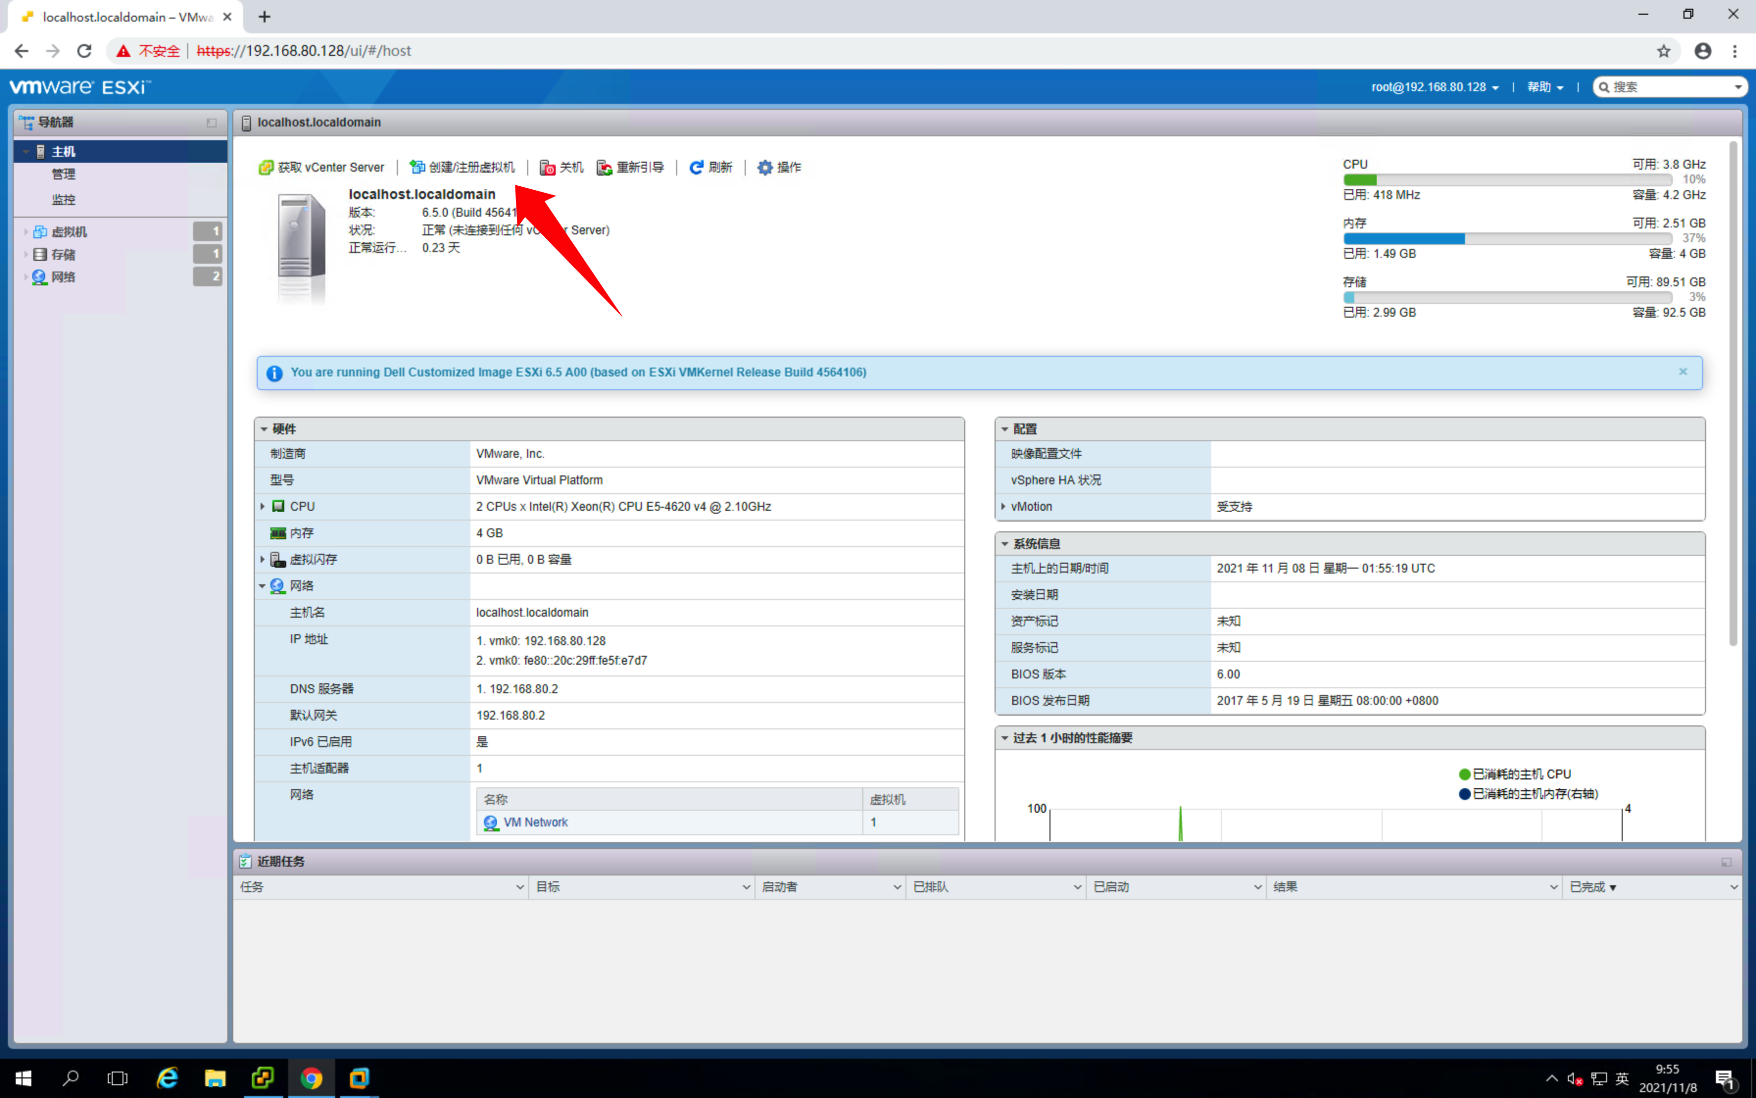
Task: Minimize the navigator panel using its icon
Action: 211,123
